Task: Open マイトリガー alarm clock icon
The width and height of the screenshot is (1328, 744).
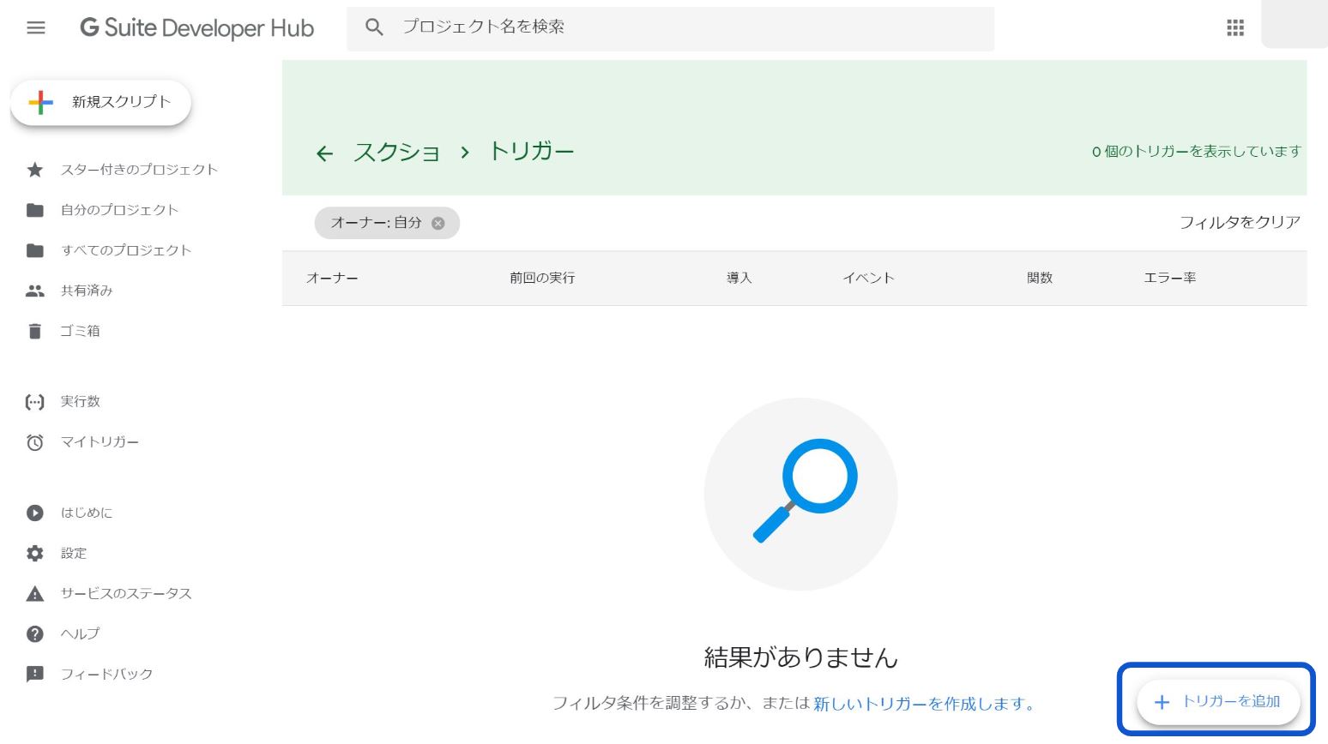Action: tap(35, 442)
